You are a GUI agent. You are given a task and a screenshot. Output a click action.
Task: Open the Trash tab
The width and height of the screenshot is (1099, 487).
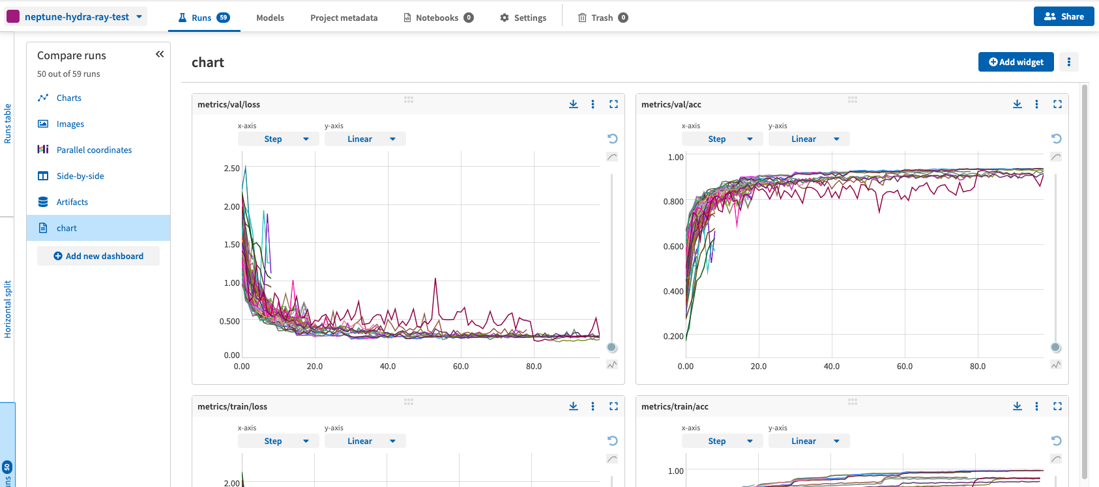(x=603, y=18)
